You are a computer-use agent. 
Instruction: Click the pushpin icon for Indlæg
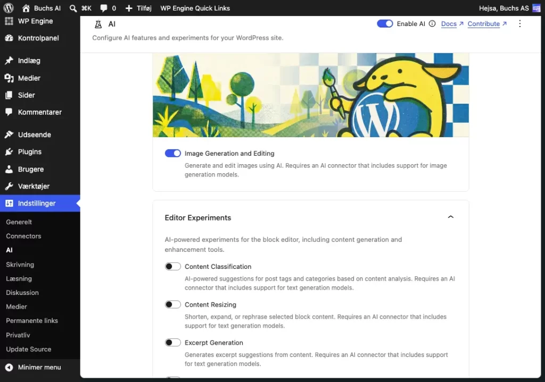point(9,61)
